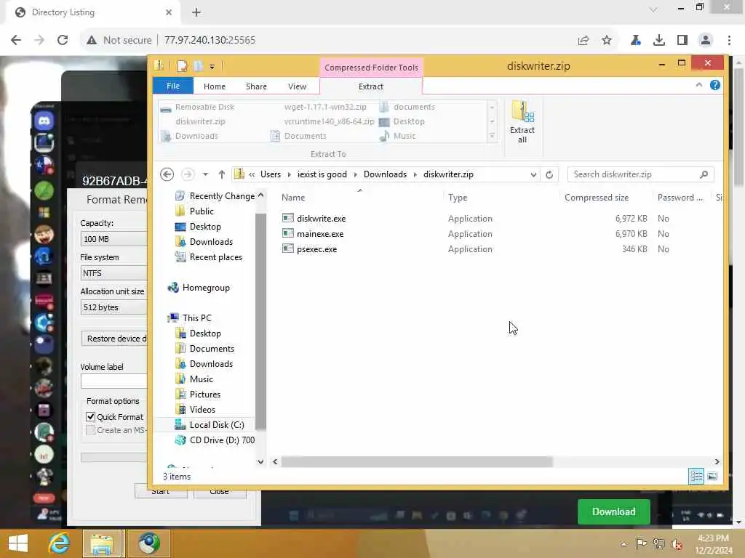This screenshot has width=745, height=558.
Task: Select mainexe.exe file
Action: tap(320, 233)
